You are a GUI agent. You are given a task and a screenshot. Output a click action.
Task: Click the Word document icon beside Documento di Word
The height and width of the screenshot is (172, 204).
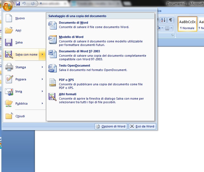tap(53, 25)
